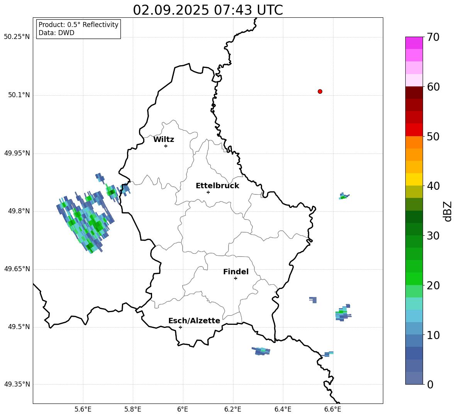Click the 60 tick on the colorbar

point(433,87)
